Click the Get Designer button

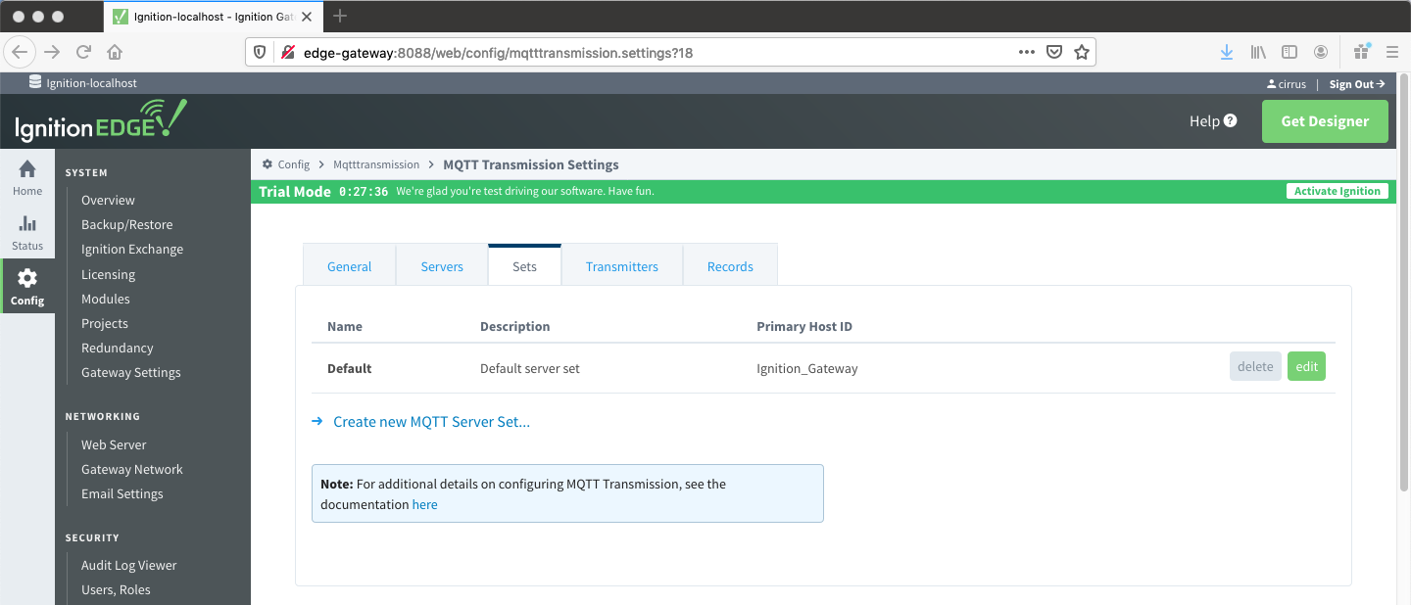[x=1325, y=121]
